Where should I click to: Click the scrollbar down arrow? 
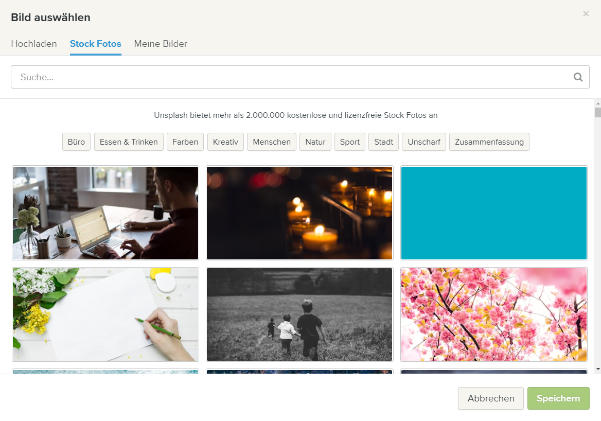pyautogui.click(x=597, y=370)
